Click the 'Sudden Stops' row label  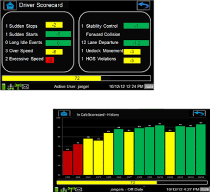23,26
